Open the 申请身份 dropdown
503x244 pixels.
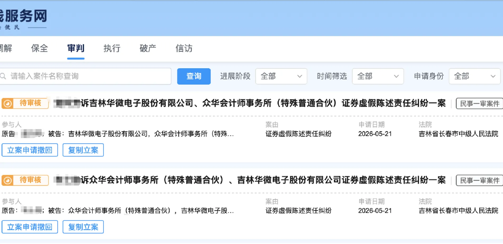click(474, 76)
